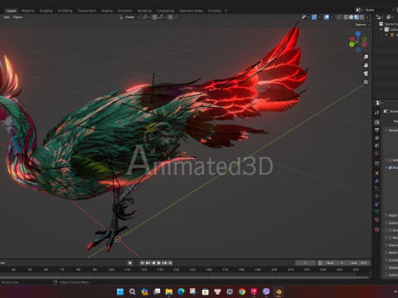Click the pan view hand icon

366,65
